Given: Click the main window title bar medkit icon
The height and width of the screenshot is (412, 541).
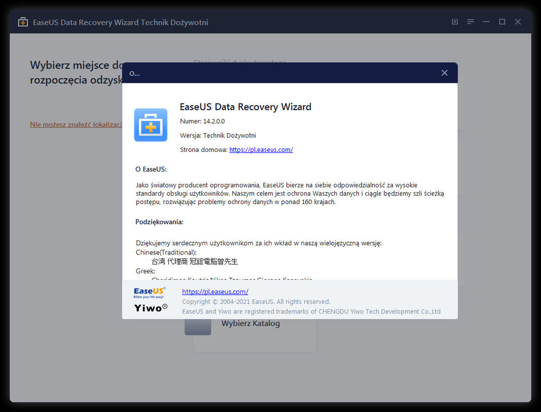Looking at the screenshot, I should tap(23, 22).
